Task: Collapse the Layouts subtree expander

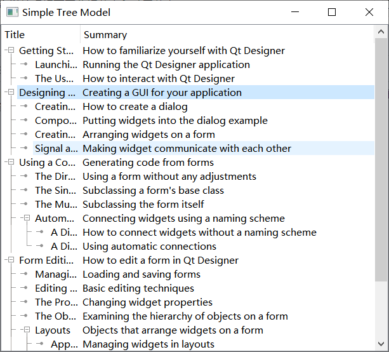Action: pos(27,330)
